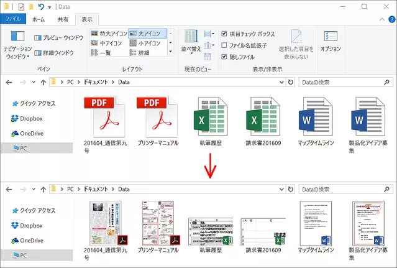Choose 一覧 list layout

(x=101, y=53)
